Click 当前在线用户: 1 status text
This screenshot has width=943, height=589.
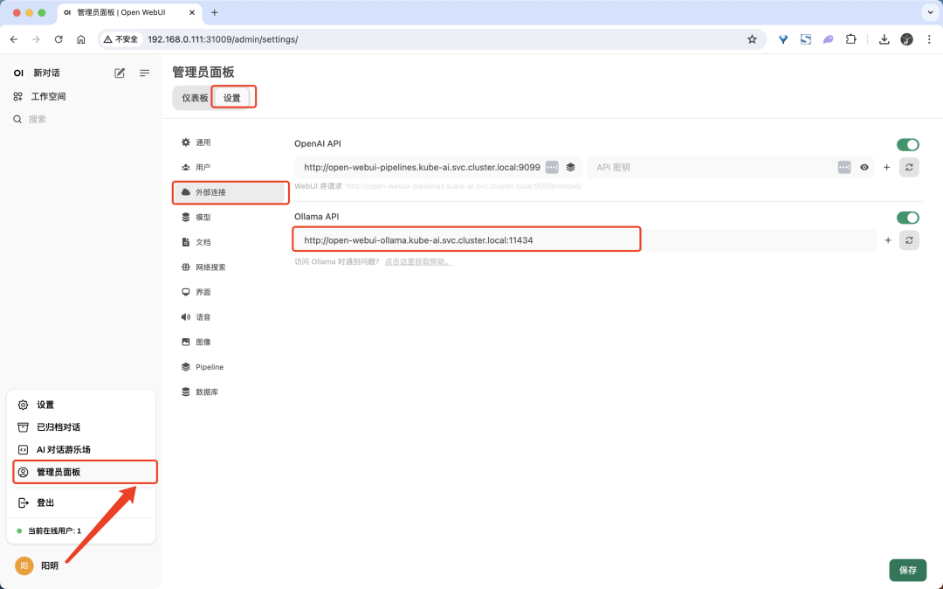(x=54, y=531)
